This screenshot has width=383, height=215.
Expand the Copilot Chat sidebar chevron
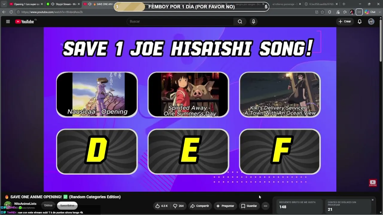coord(379,12)
